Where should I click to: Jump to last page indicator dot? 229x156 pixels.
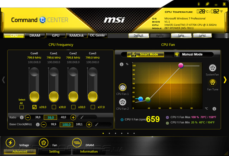[134, 133]
